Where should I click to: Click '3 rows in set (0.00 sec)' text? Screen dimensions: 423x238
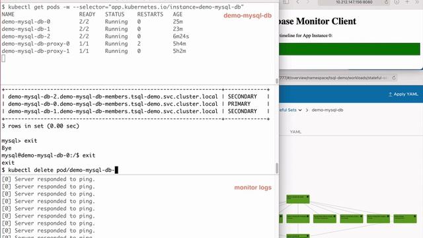(40, 126)
